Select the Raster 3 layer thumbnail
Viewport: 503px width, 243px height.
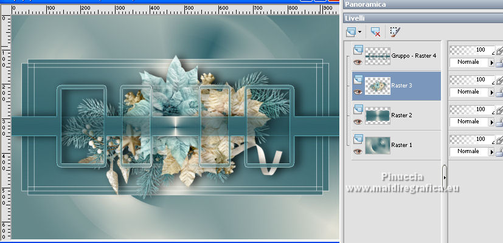point(378,86)
